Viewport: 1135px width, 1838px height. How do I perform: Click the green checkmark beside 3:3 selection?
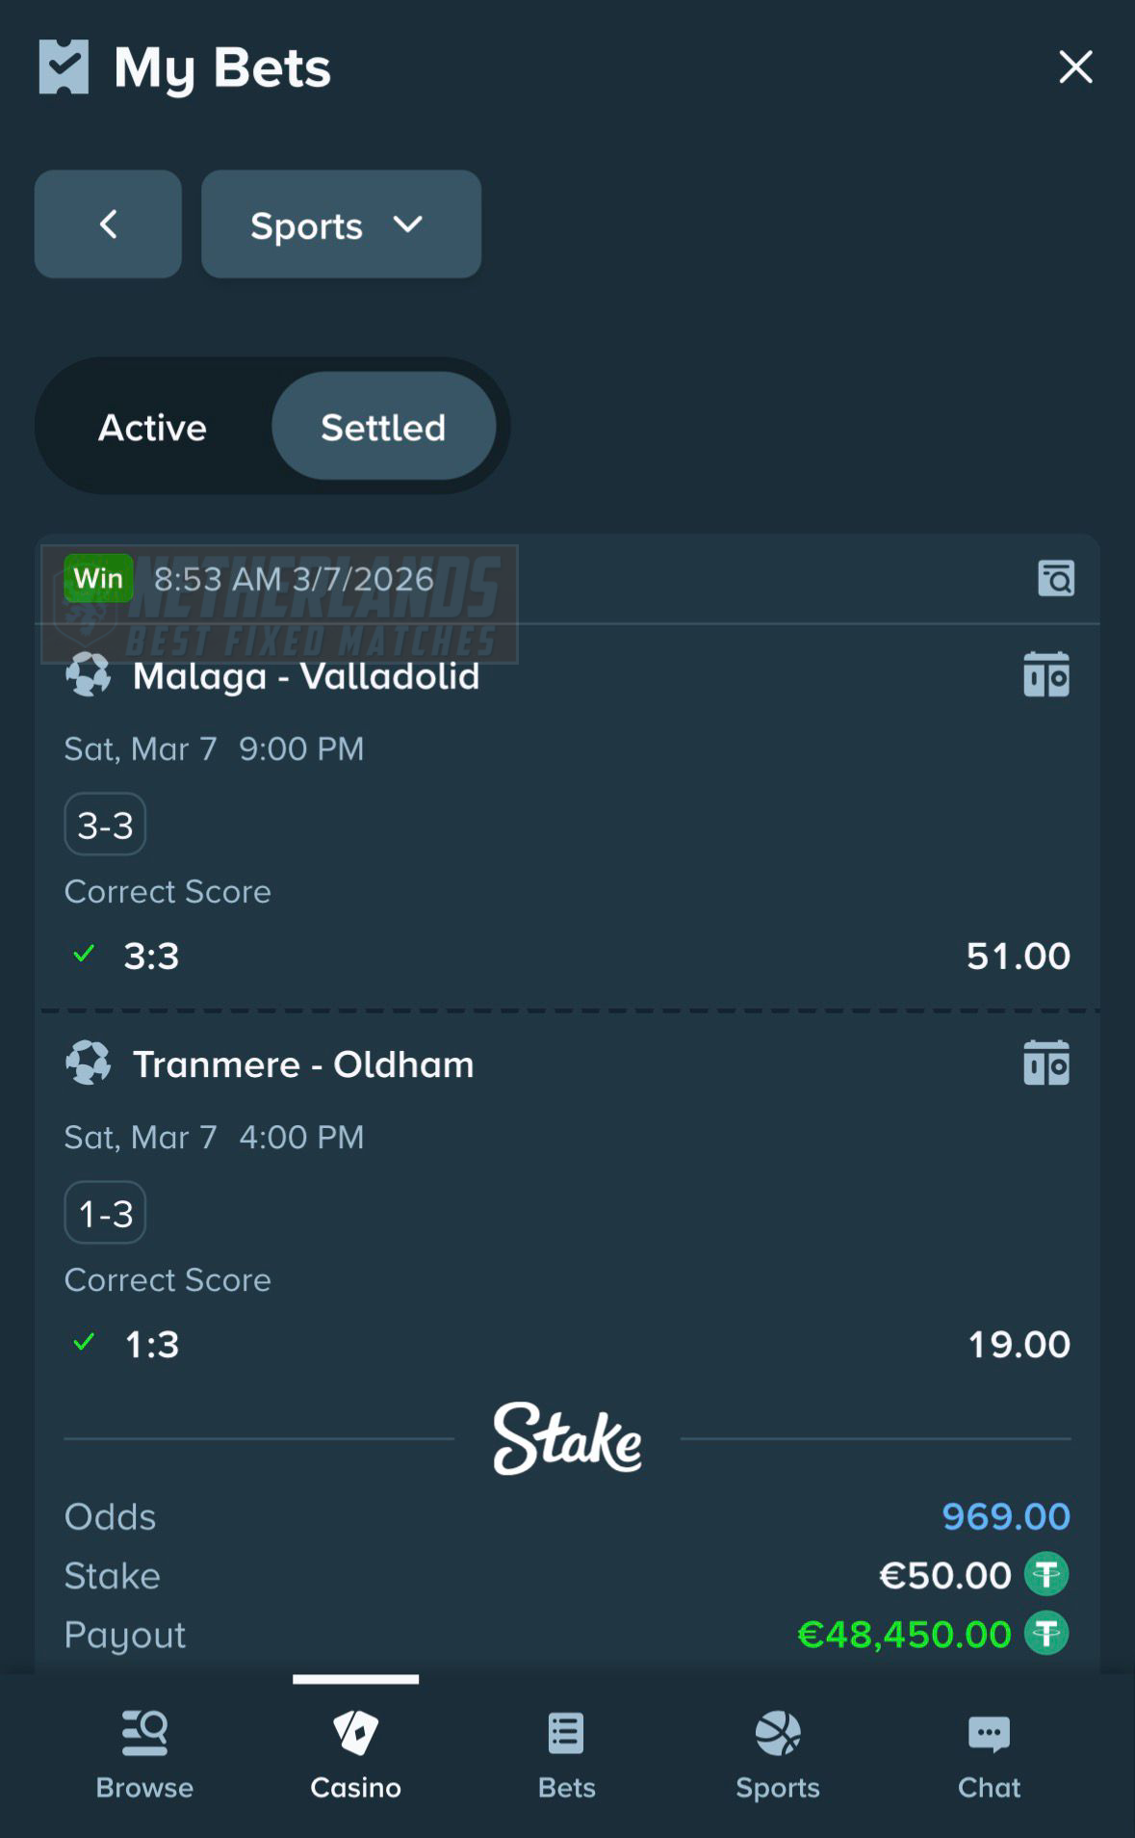coord(83,954)
